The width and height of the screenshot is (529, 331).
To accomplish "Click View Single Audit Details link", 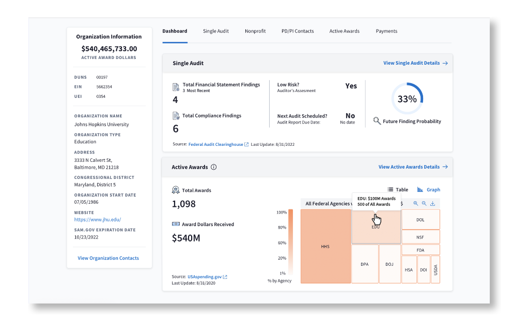I will [x=415, y=63].
